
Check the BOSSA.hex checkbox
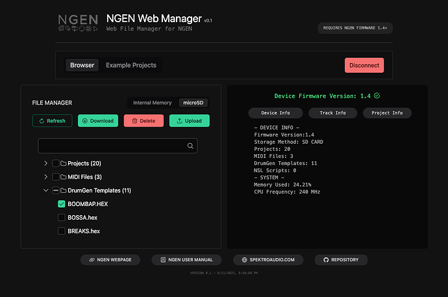click(x=62, y=218)
